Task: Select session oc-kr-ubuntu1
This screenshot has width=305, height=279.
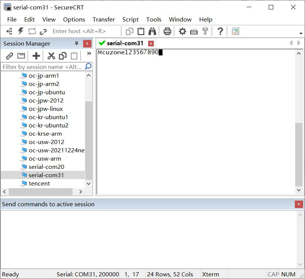Action: pos(48,117)
